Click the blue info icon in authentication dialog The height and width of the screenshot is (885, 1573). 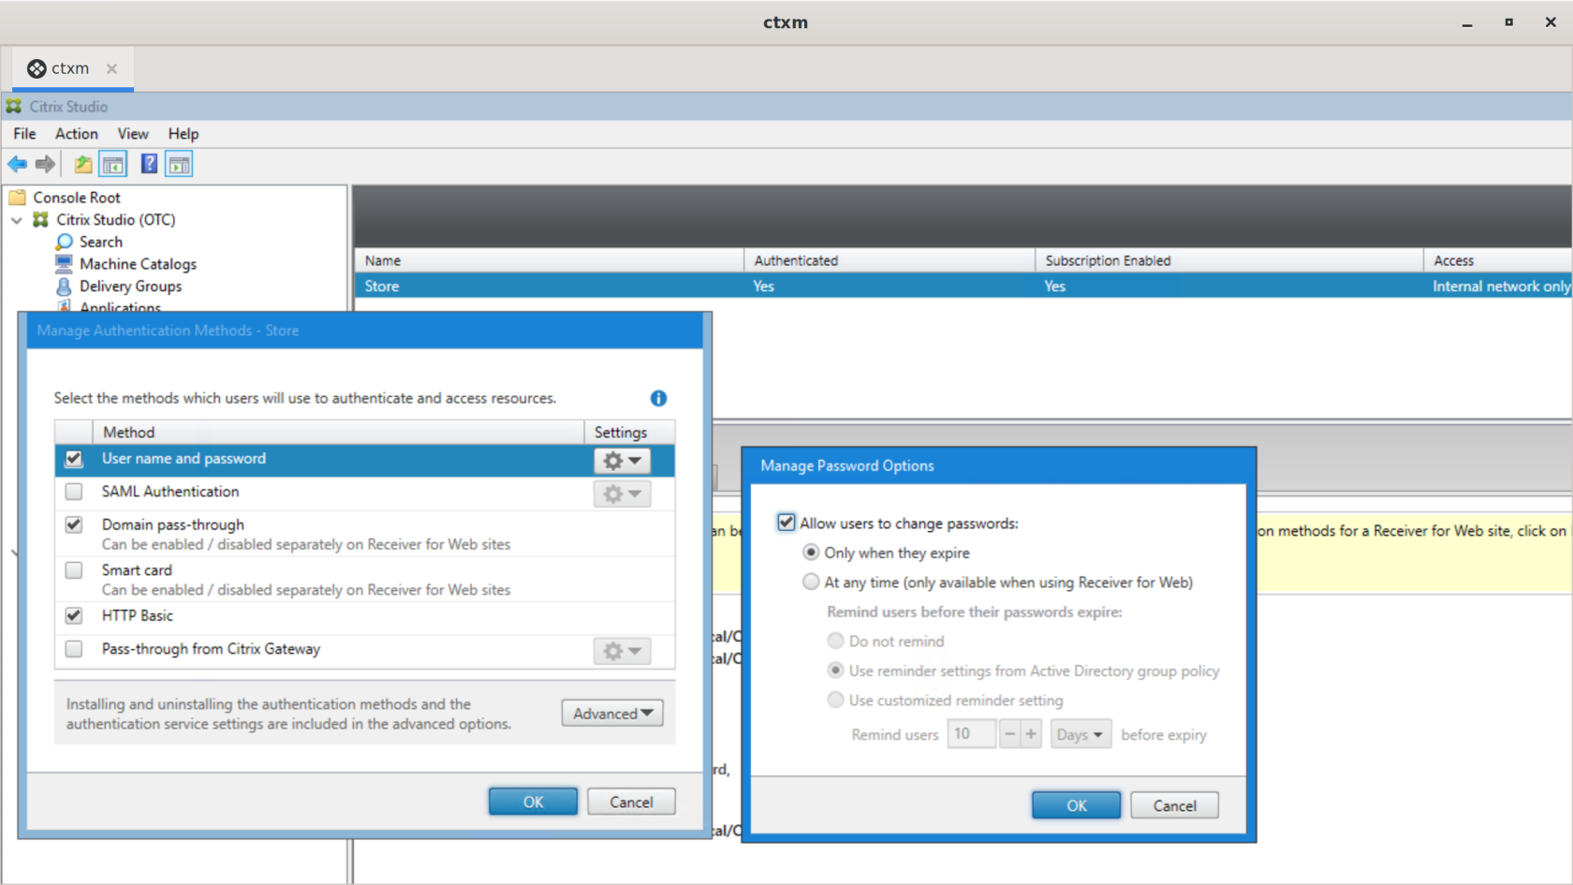pyautogui.click(x=658, y=398)
